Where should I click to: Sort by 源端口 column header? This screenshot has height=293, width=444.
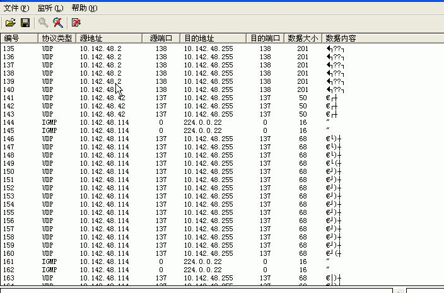[161, 38]
